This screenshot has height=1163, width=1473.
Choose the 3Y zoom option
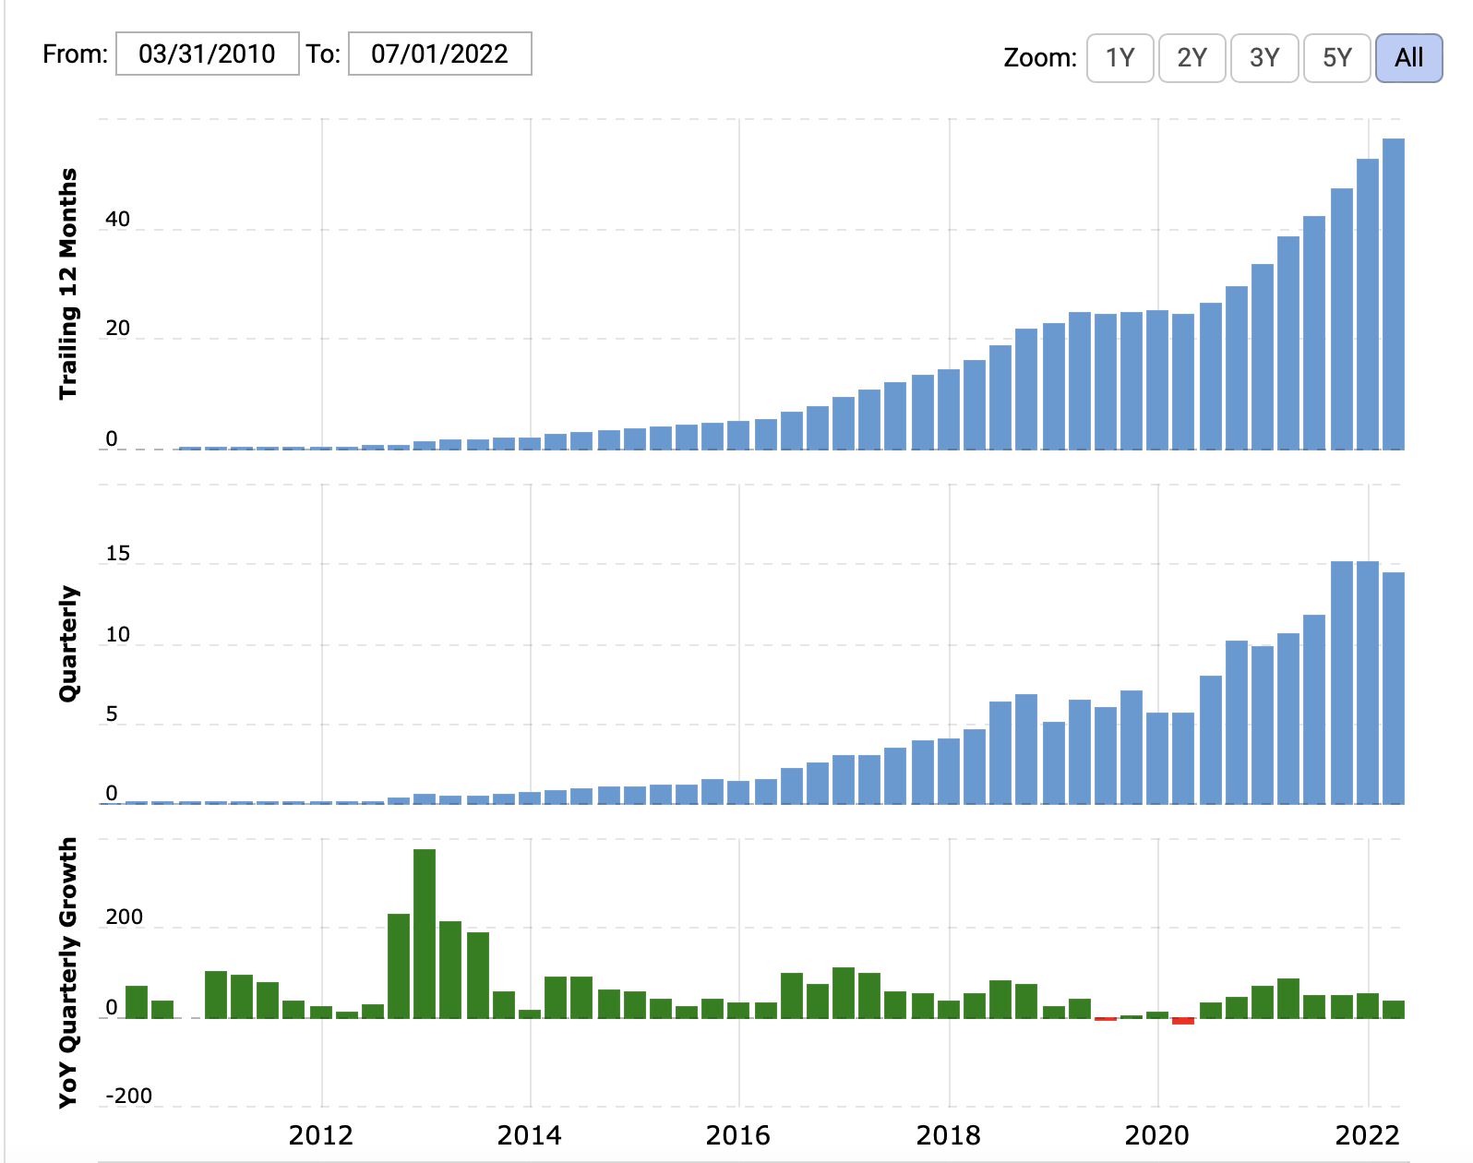(1264, 58)
